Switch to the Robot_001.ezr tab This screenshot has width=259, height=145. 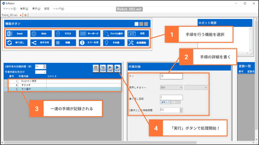(x=10, y=15)
